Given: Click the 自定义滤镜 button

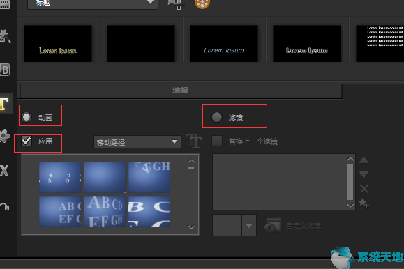Looking at the screenshot, I should (292, 226).
